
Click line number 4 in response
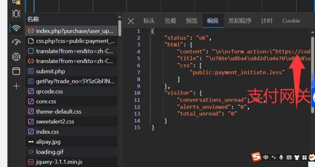coord(138,52)
